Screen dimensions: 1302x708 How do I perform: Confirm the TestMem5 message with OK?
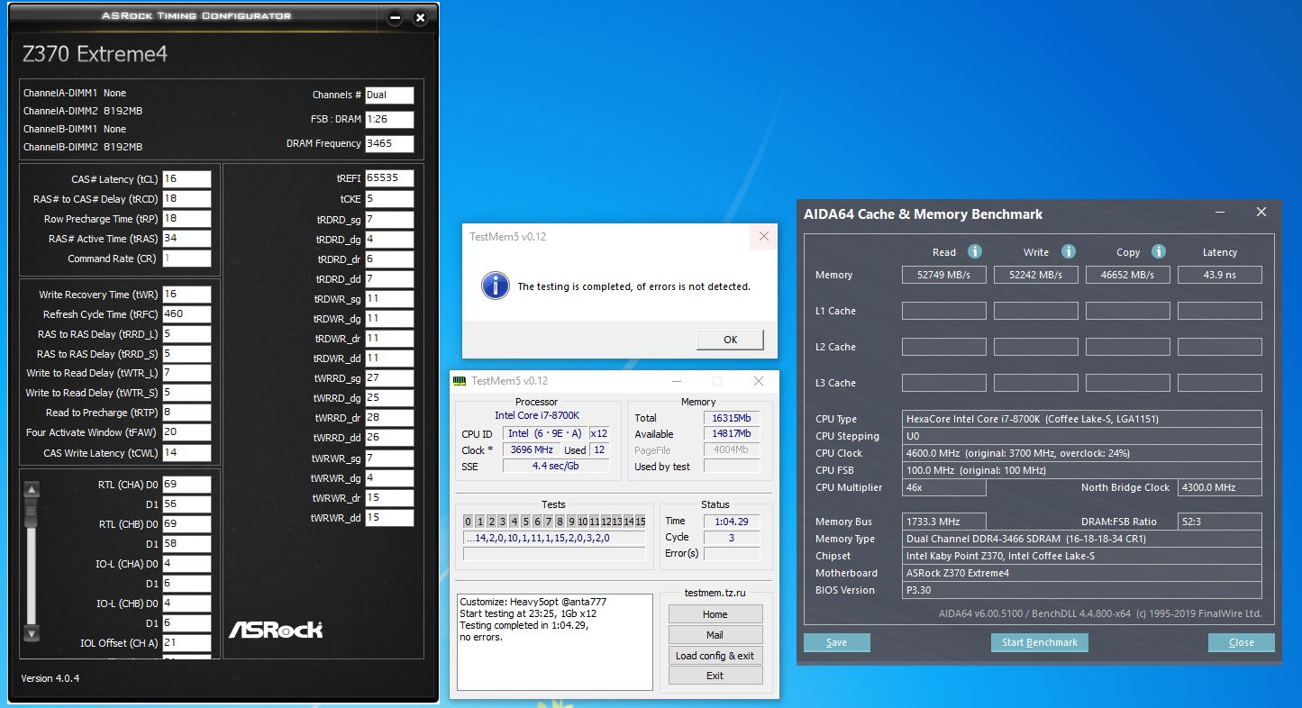coord(730,340)
